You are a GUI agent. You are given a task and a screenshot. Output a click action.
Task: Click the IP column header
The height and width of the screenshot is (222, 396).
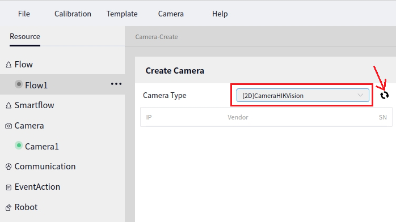pos(149,117)
